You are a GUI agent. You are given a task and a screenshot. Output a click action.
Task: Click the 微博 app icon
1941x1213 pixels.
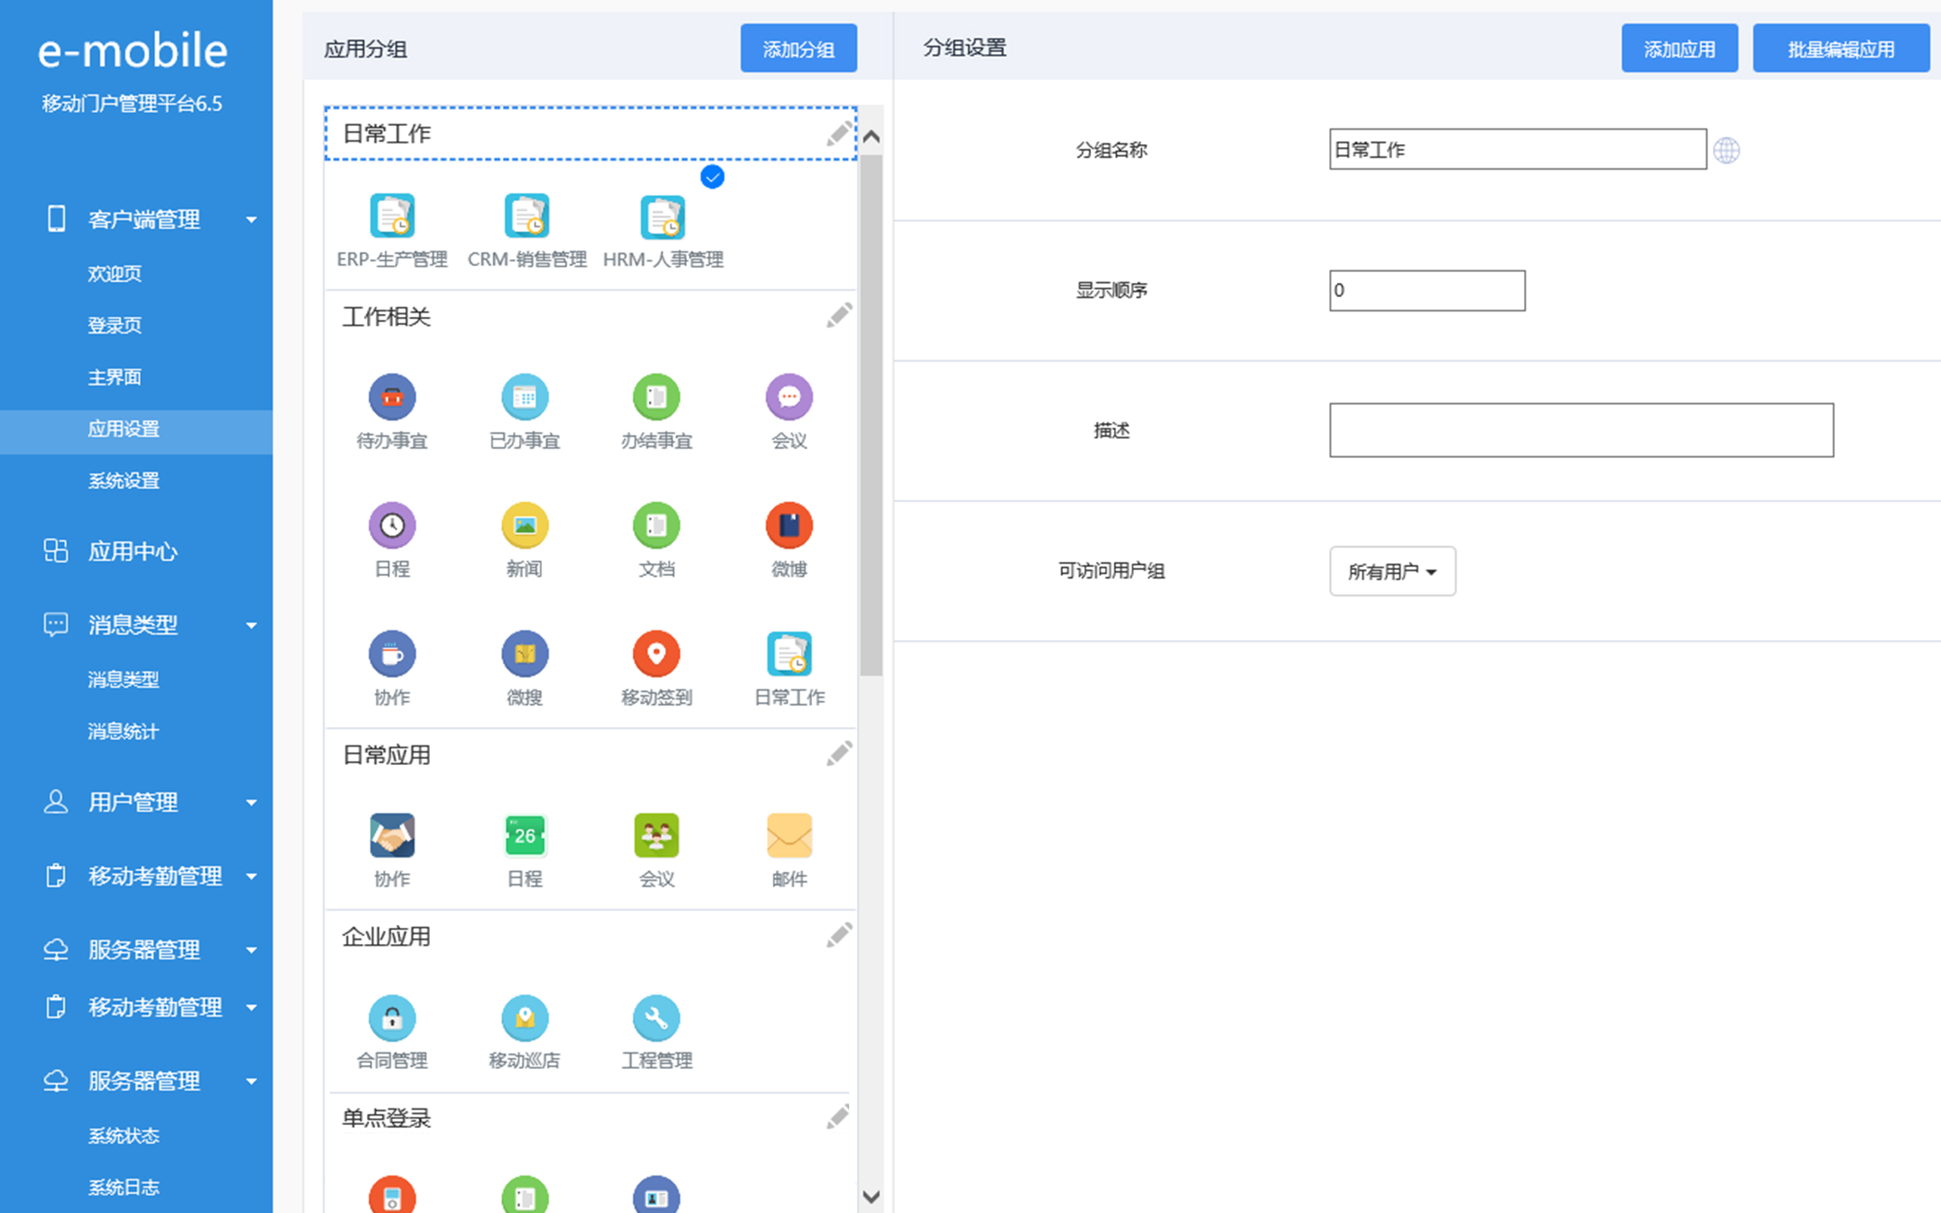(789, 525)
